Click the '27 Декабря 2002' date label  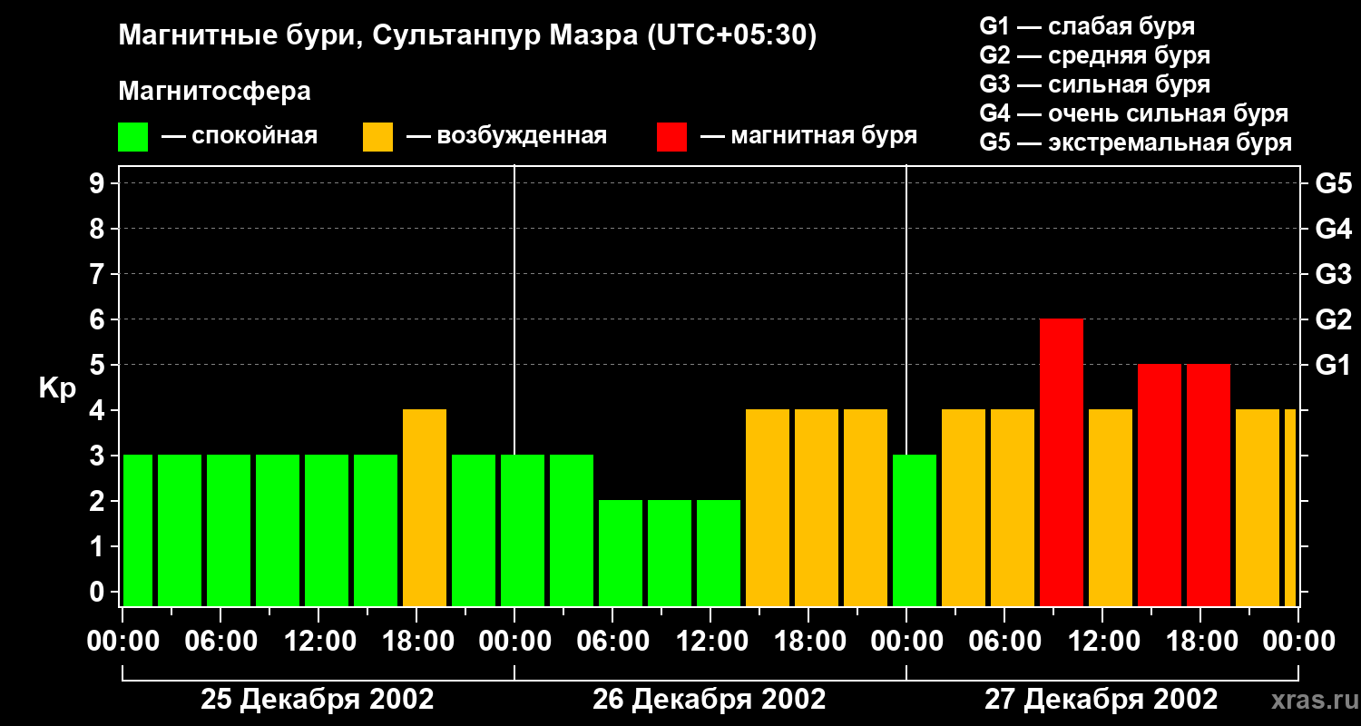(x=1102, y=700)
